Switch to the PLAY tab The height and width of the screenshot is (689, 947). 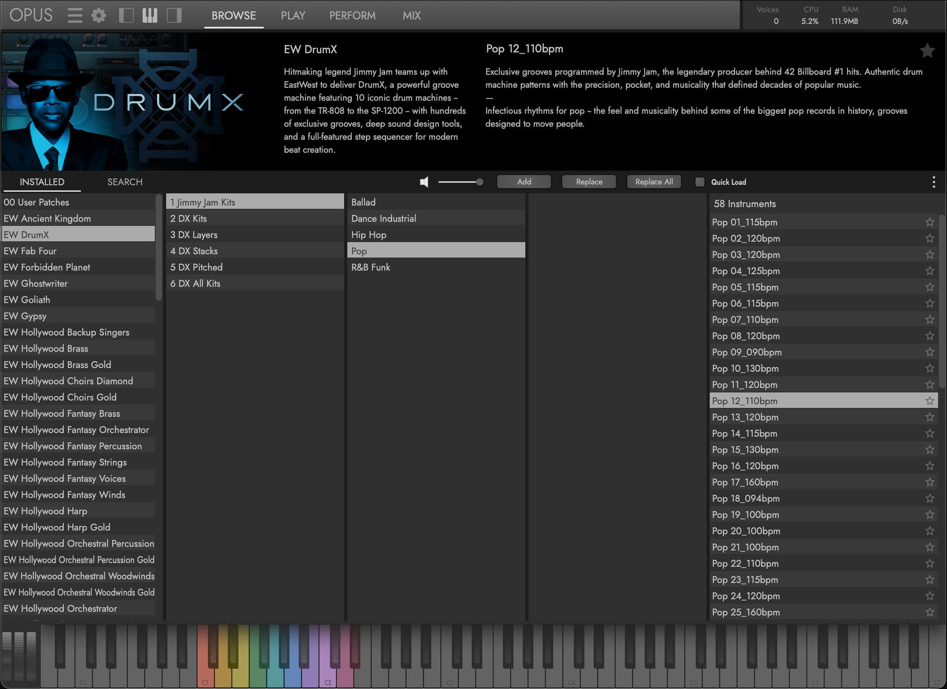[293, 16]
